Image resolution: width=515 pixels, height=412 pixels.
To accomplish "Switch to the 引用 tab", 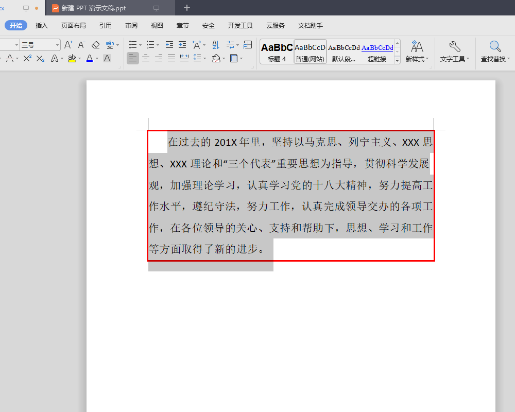I will coord(106,25).
